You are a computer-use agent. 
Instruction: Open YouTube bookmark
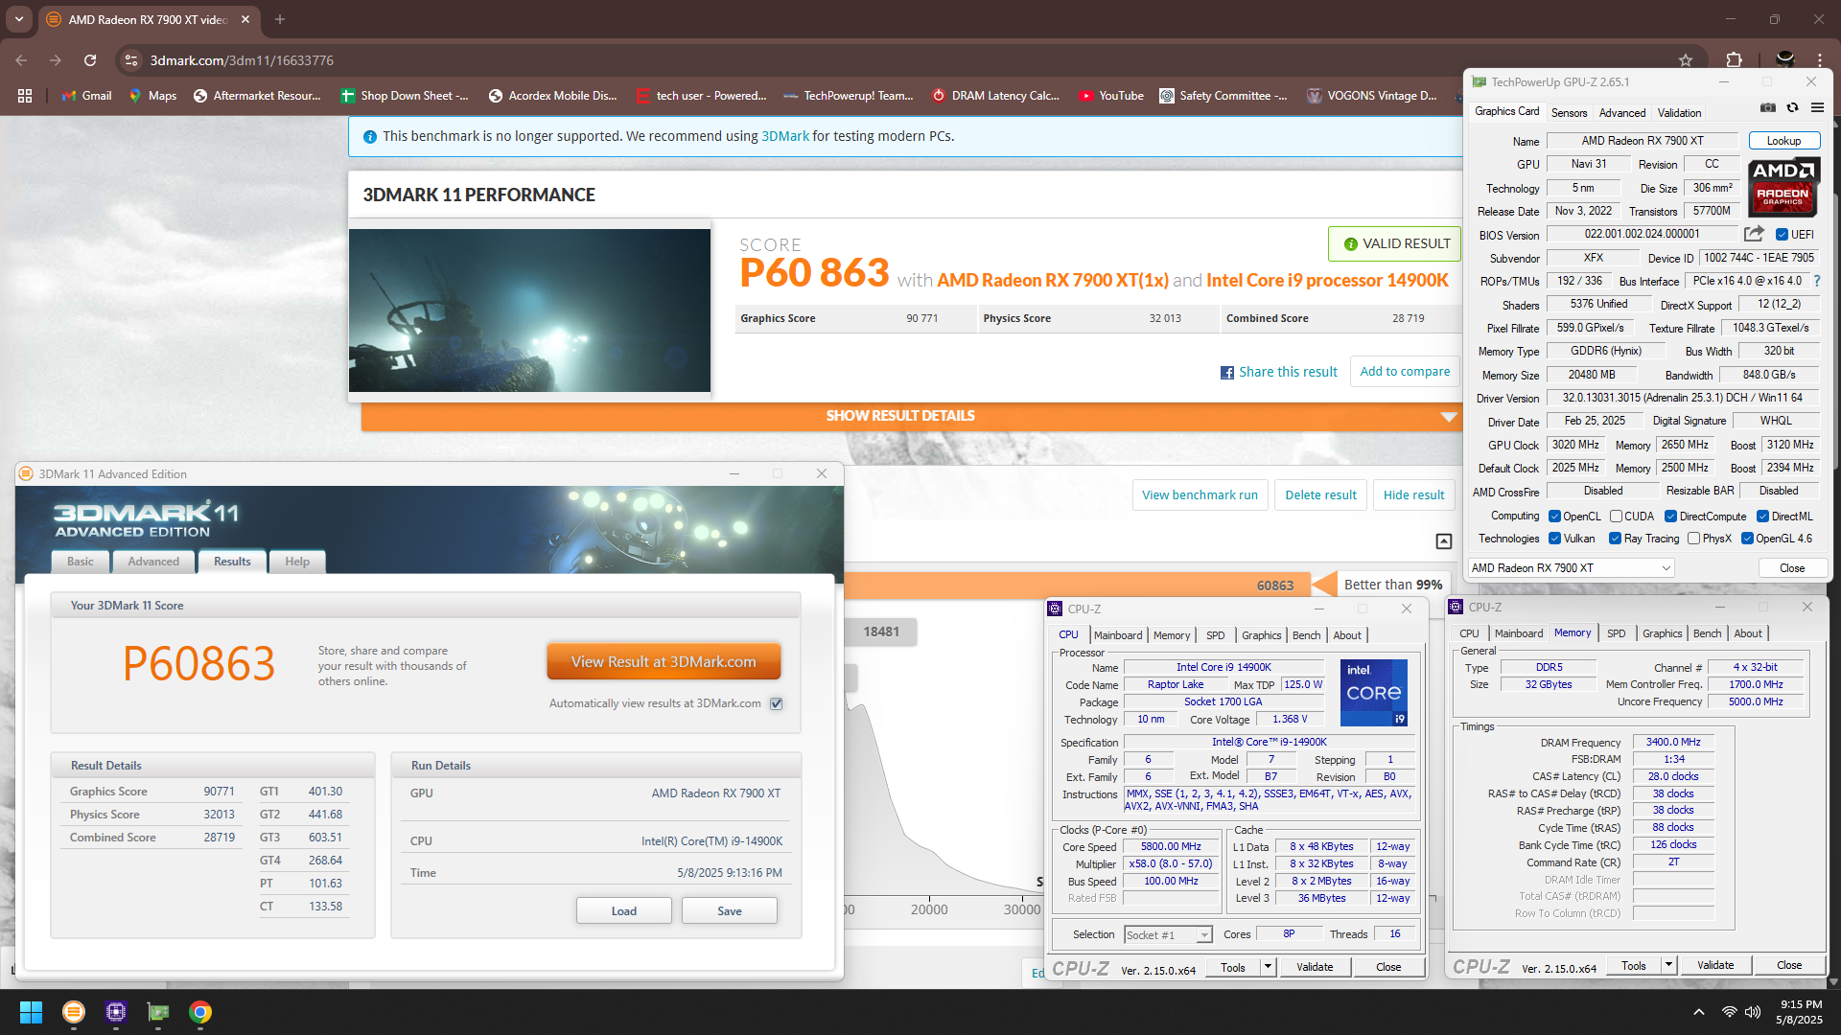1111,96
